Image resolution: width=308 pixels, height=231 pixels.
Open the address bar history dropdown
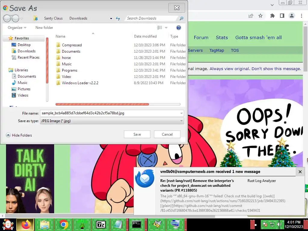[111, 18]
